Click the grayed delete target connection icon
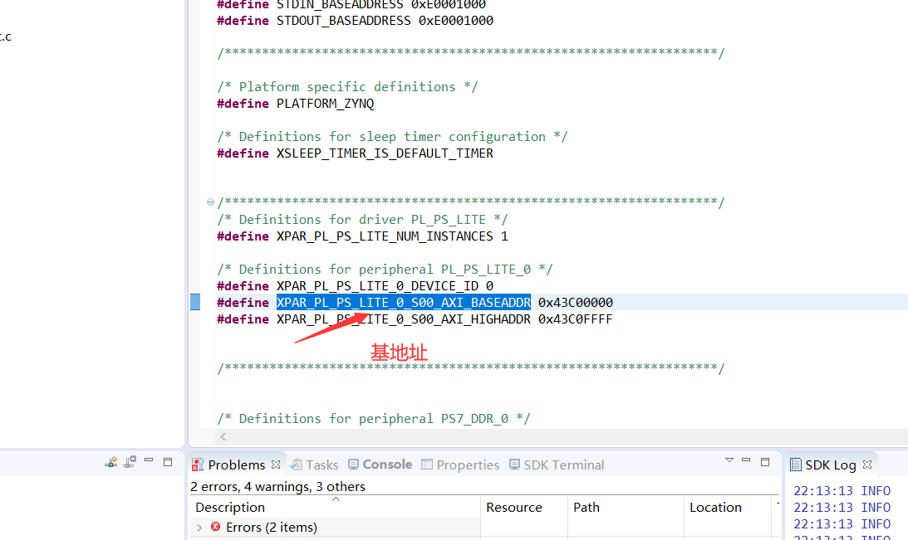Image resolution: width=908 pixels, height=540 pixels. point(130,461)
